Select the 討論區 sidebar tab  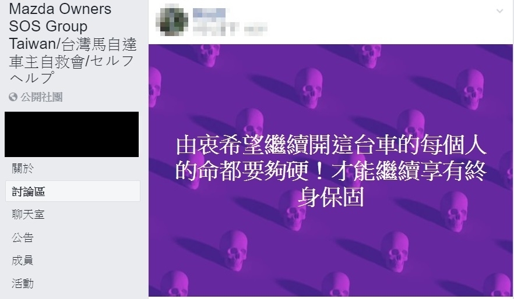point(72,191)
